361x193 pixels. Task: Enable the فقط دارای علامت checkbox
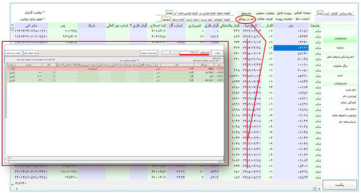click(x=44, y=19)
